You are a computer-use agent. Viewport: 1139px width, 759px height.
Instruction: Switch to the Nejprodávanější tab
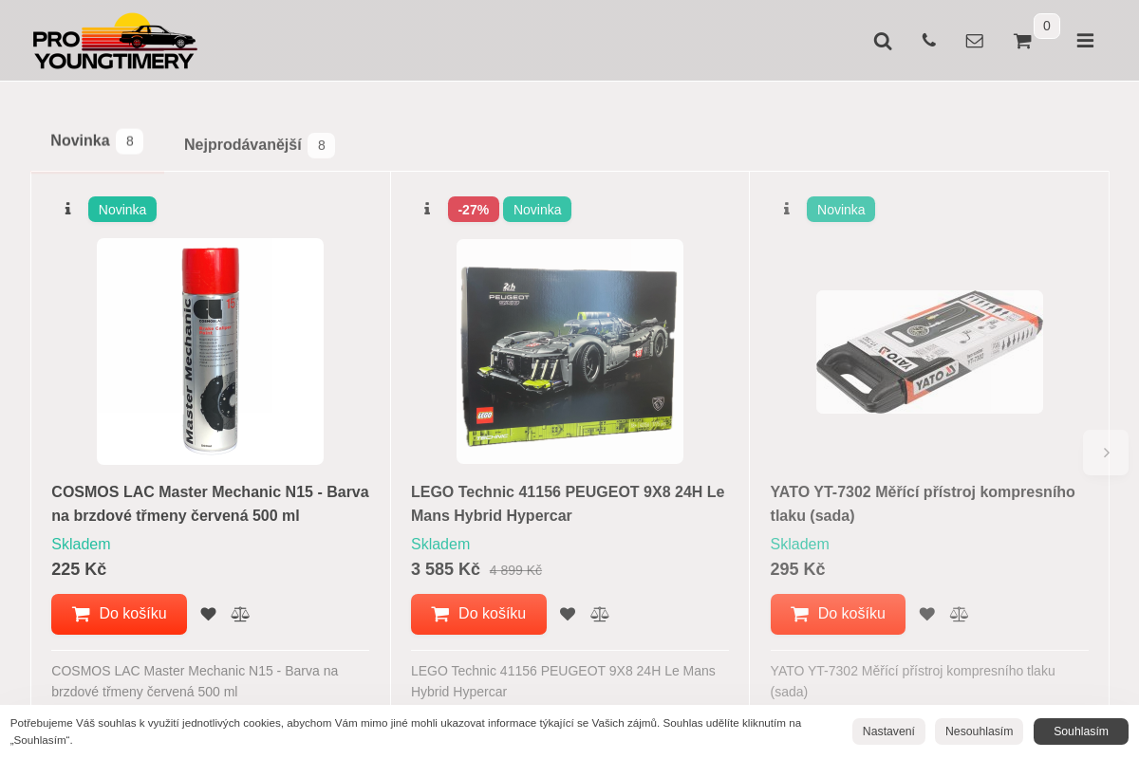[259, 145]
